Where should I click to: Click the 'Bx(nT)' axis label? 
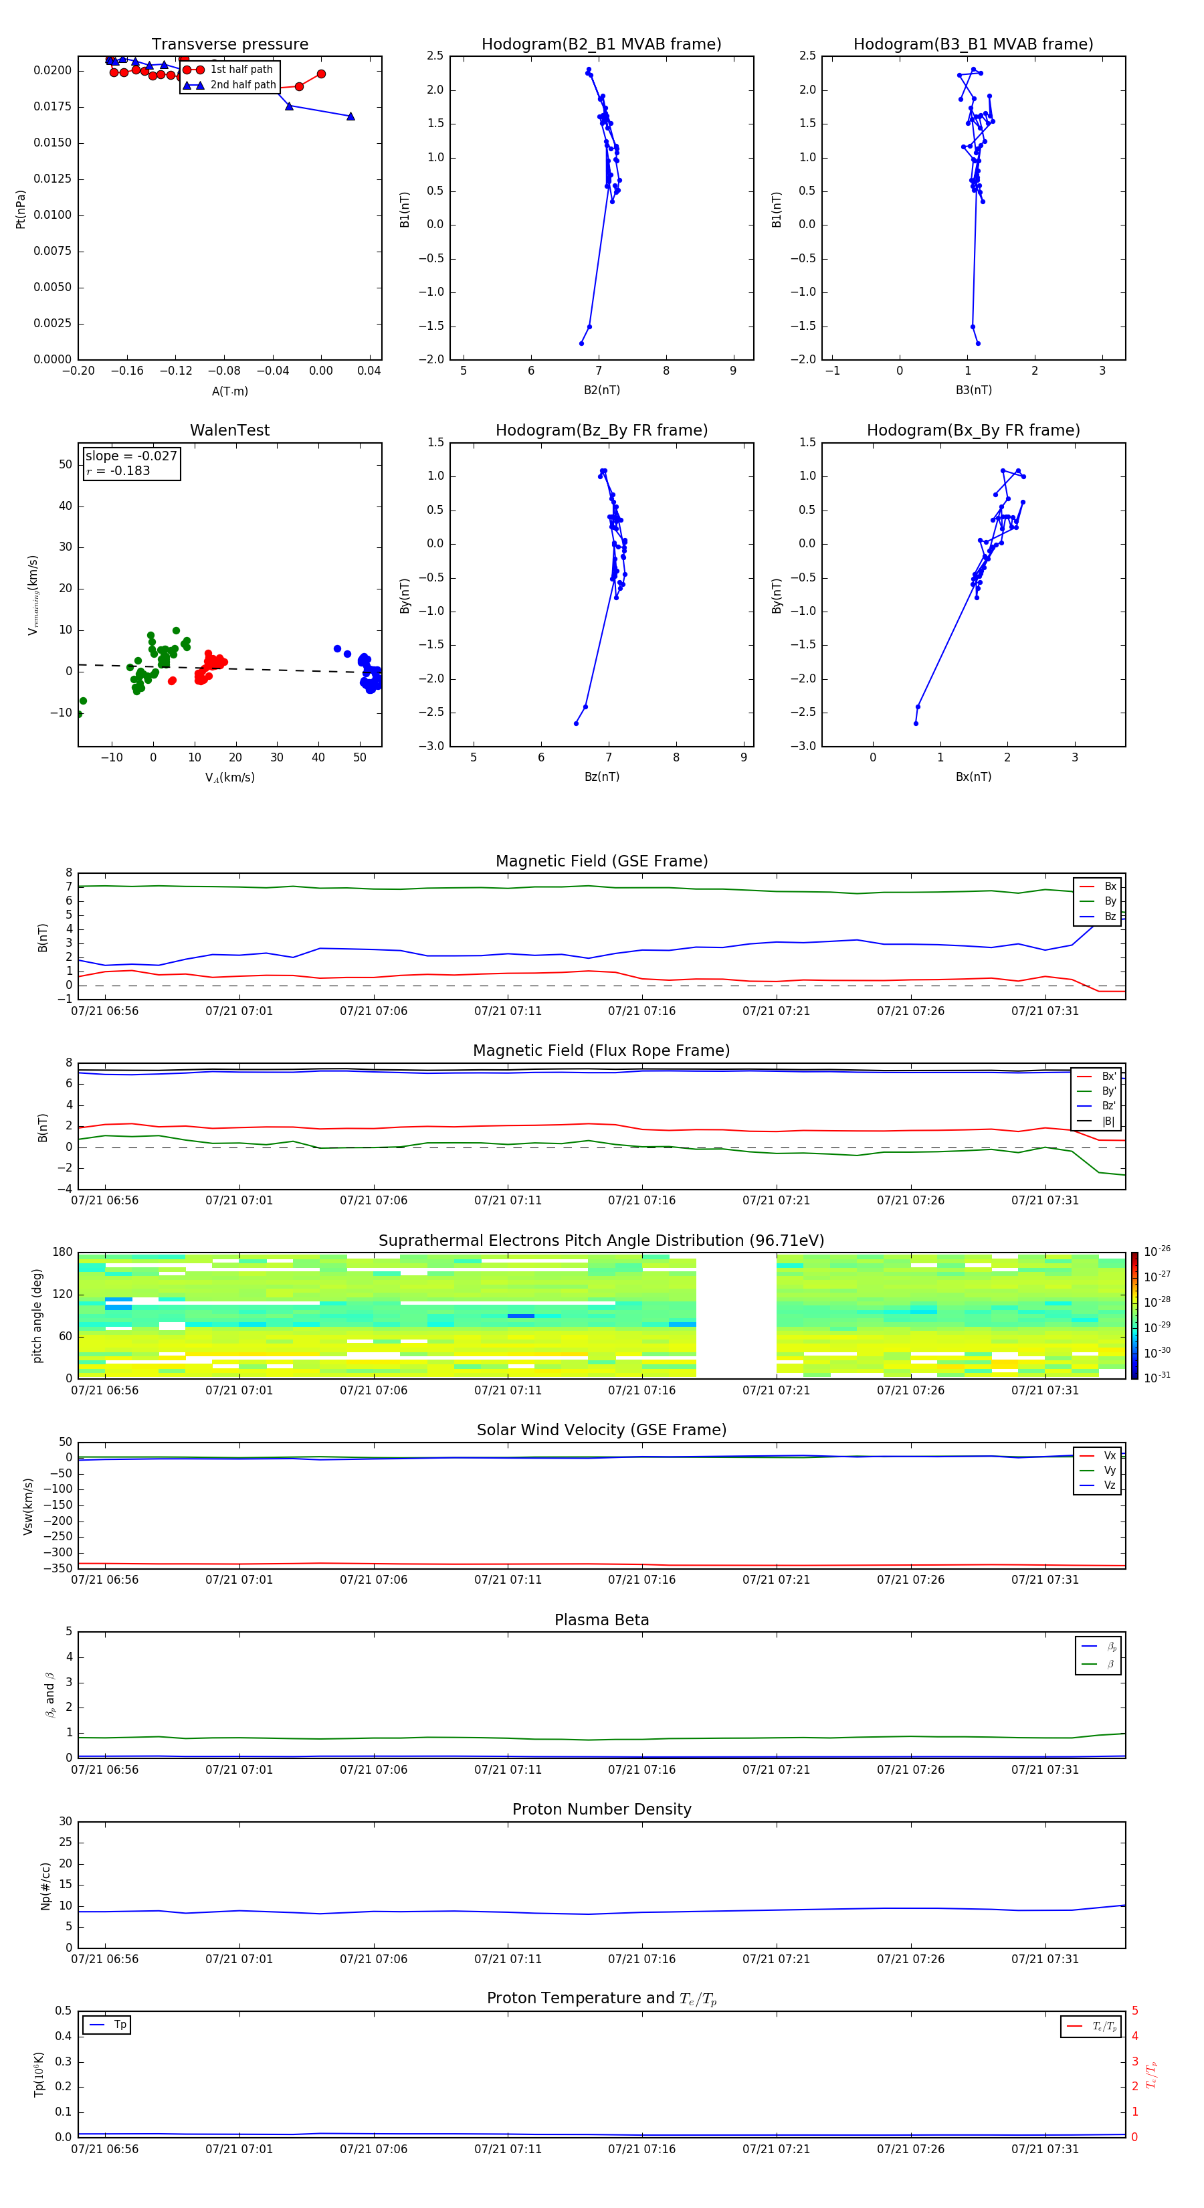click(973, 777)
